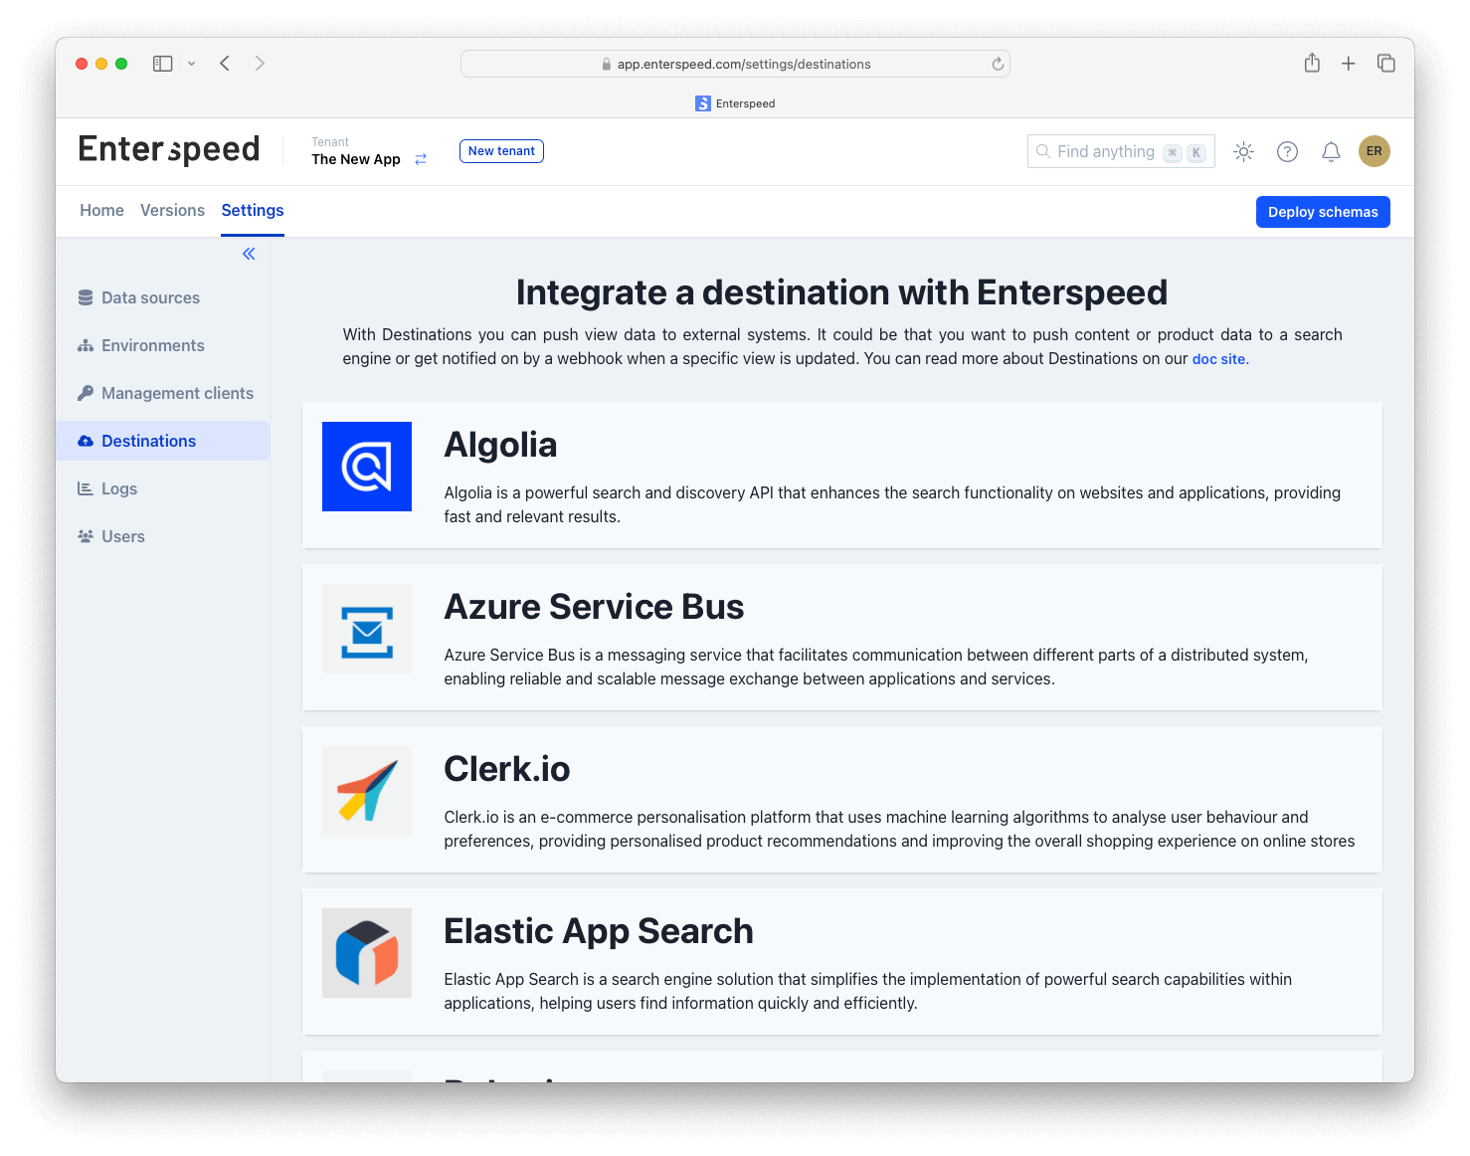
Task: Collapse the settings sidebar with chevrons
Action: pos(249,254)
